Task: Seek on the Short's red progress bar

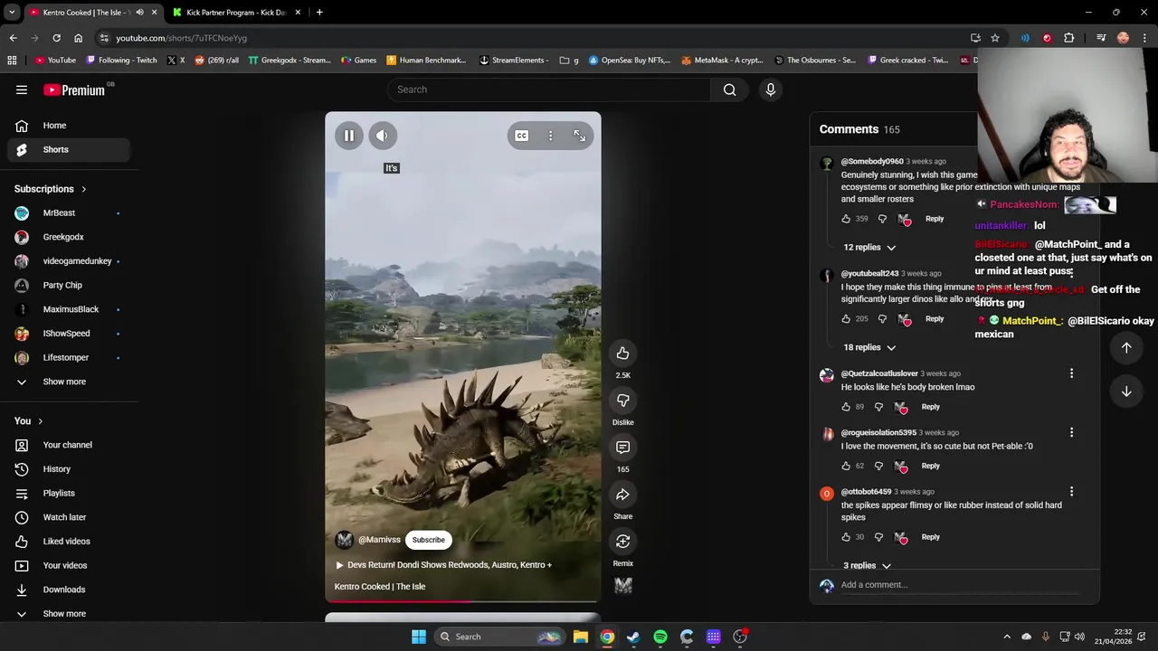Action: 463,600
